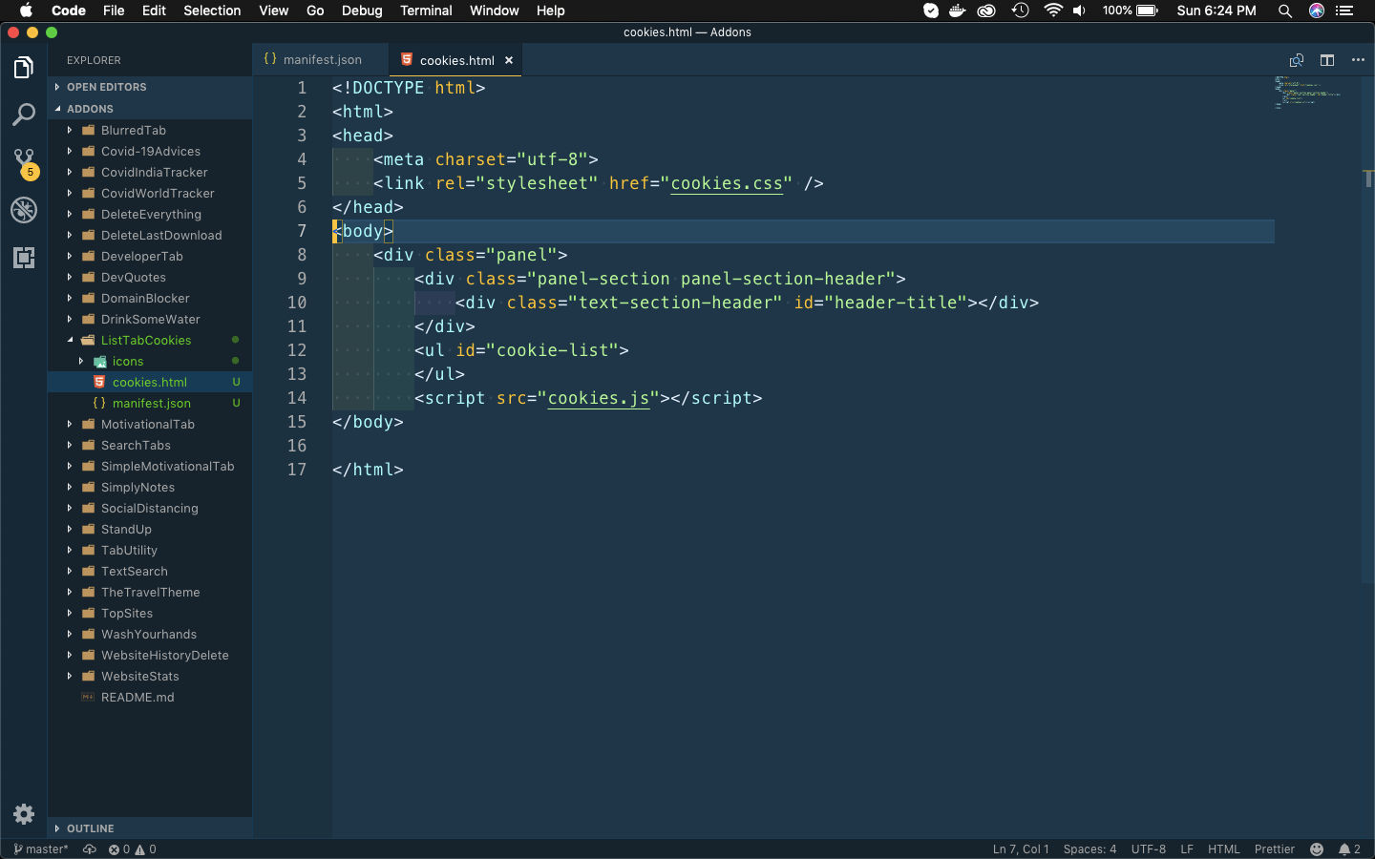Click the Open Changes icon in editor toolbar
This screenshot has height=859, width=1375.
(1296, 60)
